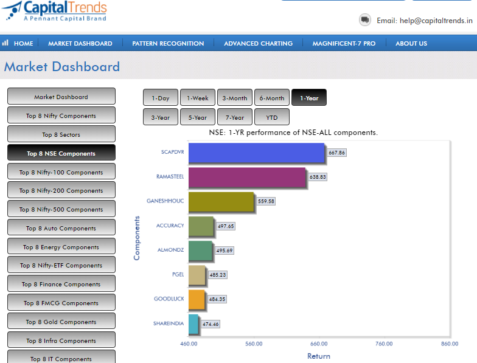Click the 474.46 value label

[211, 324]
